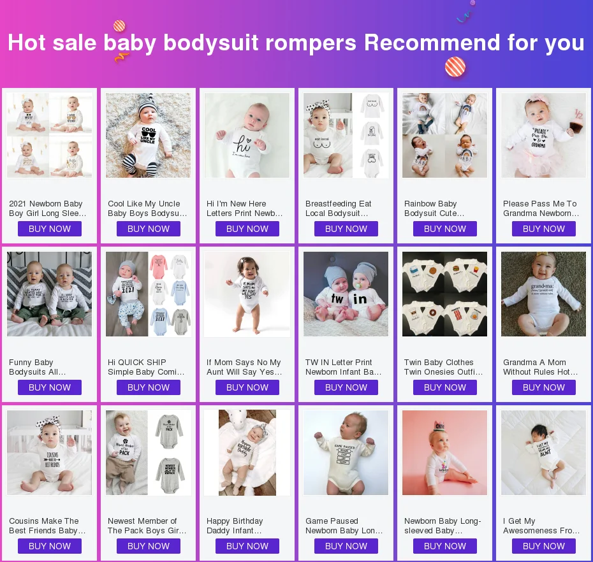Open the If Mom Says No title link
This screenshot has width=593, height=562.
[244, 367]
